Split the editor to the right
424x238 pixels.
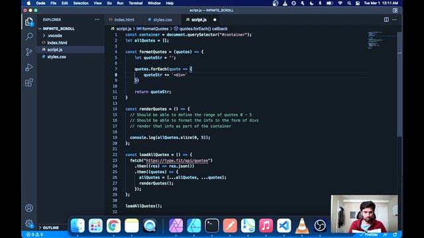[x=386, y=19]
